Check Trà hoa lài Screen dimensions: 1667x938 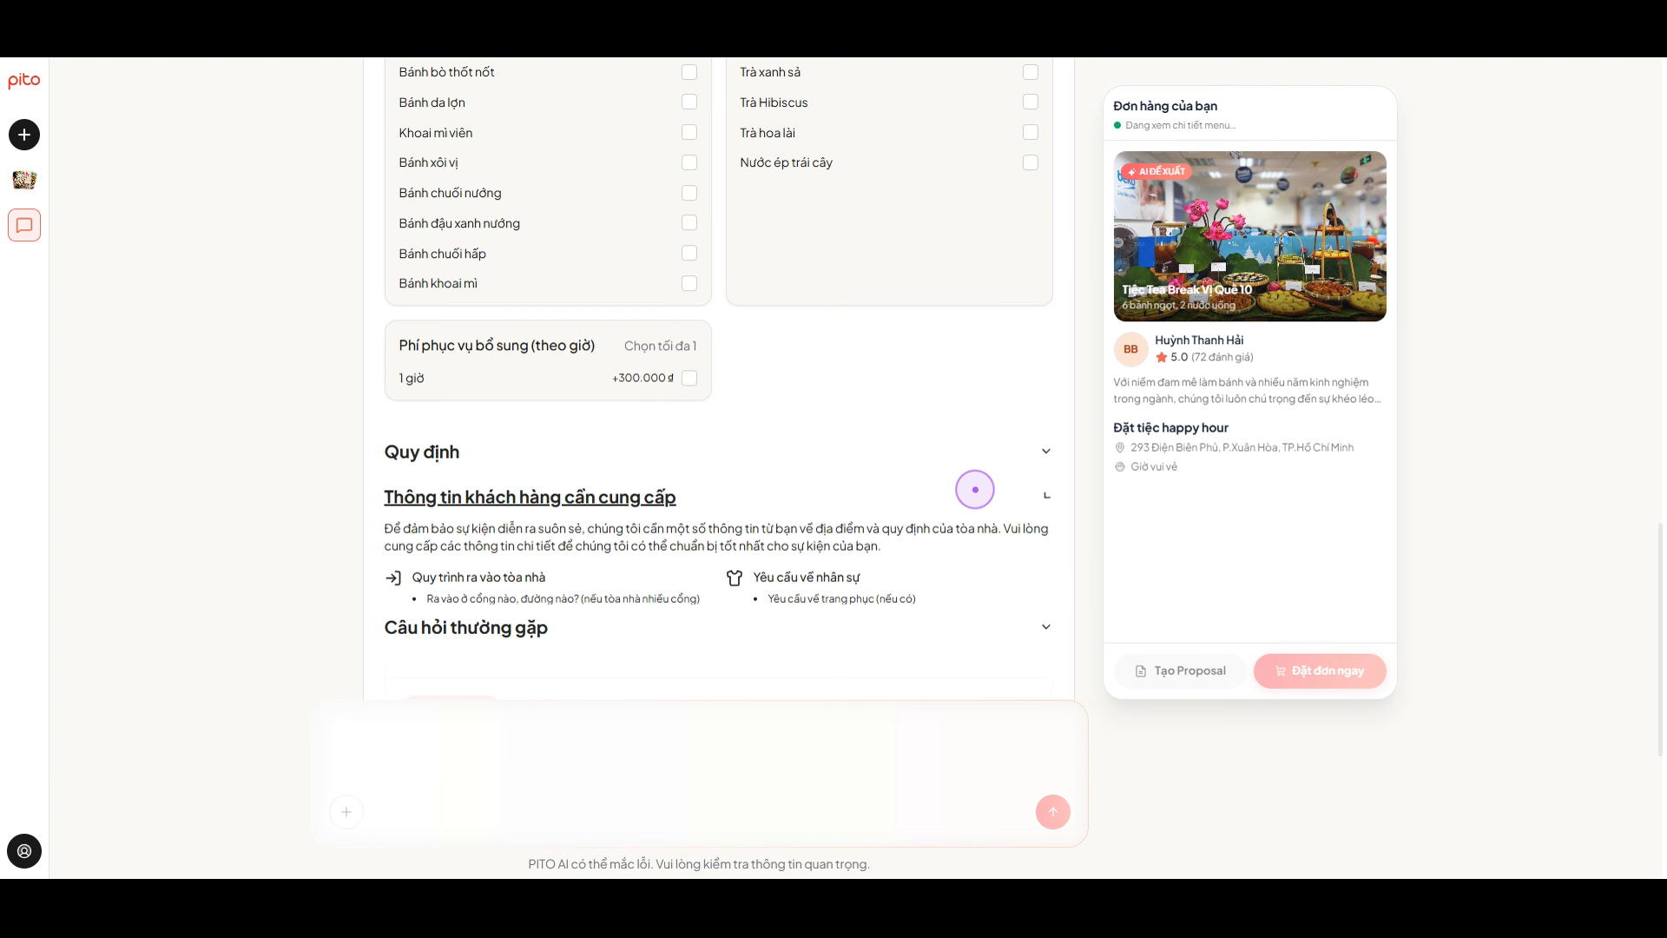1031,132
